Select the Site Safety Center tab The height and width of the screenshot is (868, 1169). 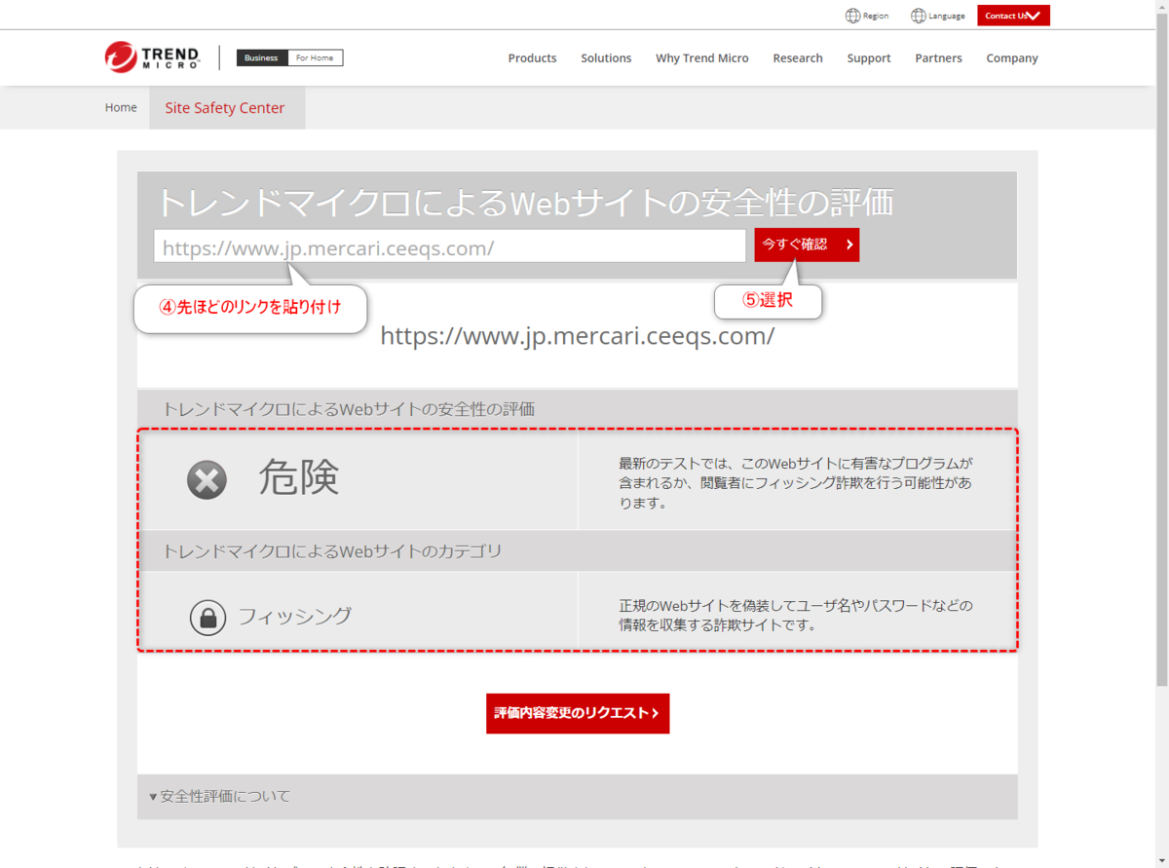226,108
